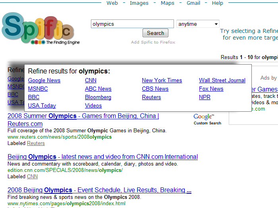Refine results by Fox News
Viewport: 278px width, 208px height.
coord(211,89)
